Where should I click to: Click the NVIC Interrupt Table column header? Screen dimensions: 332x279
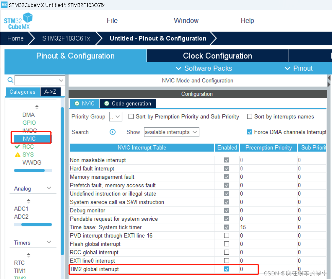click(x=142, y=147)
